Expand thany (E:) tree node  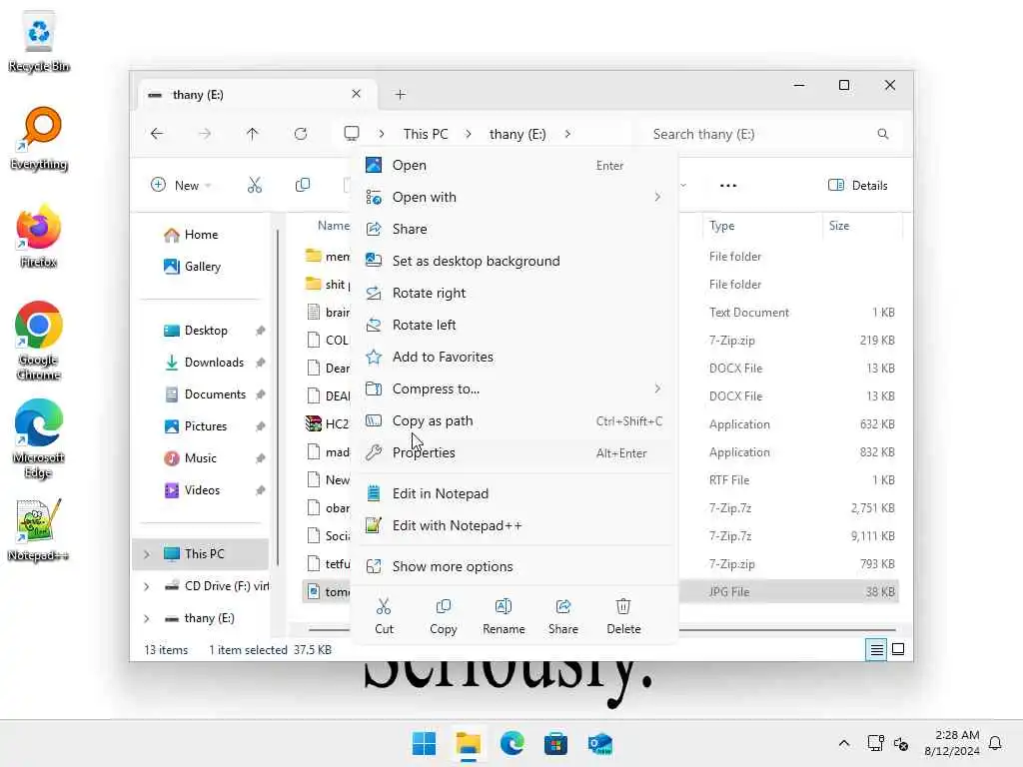[147, 618]
